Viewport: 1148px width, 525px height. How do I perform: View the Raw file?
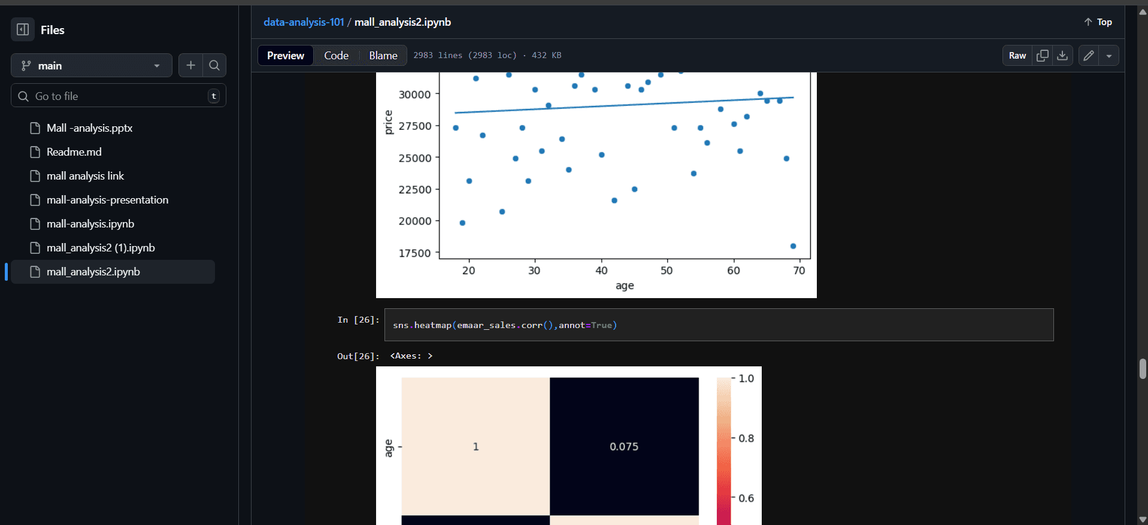point(1017,56)
